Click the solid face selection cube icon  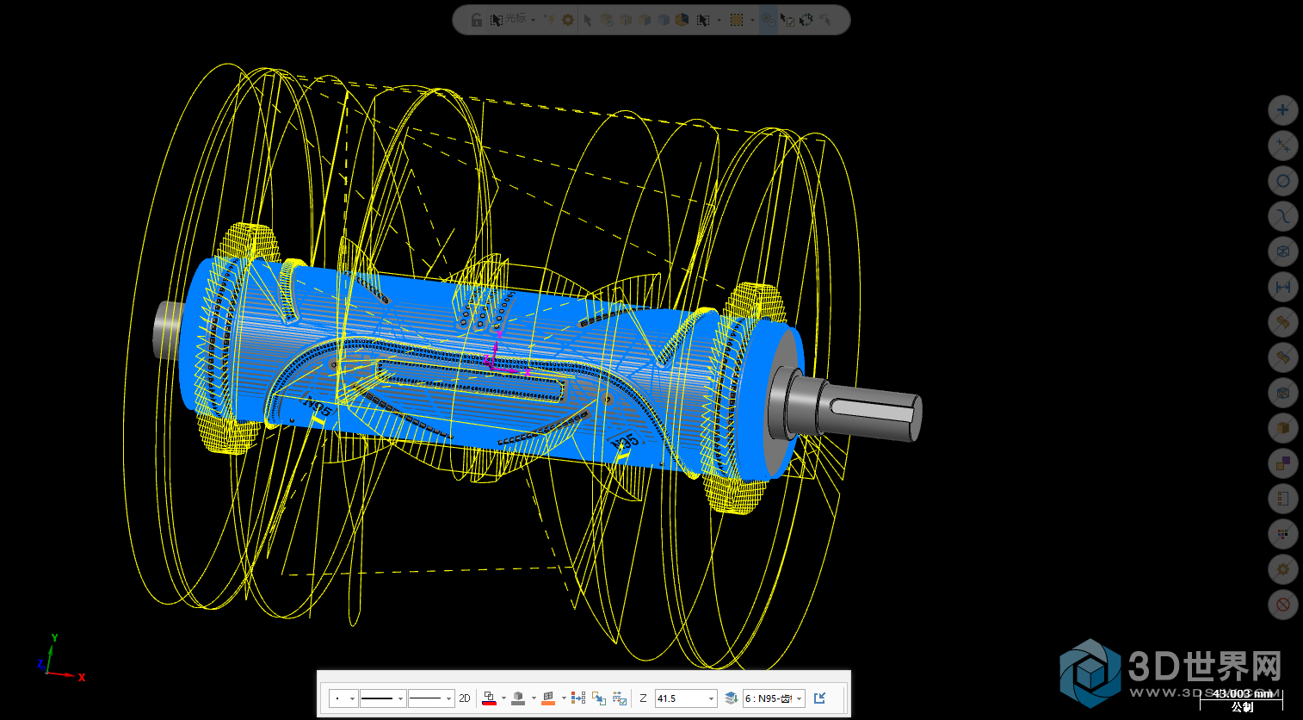pos(645,20)
